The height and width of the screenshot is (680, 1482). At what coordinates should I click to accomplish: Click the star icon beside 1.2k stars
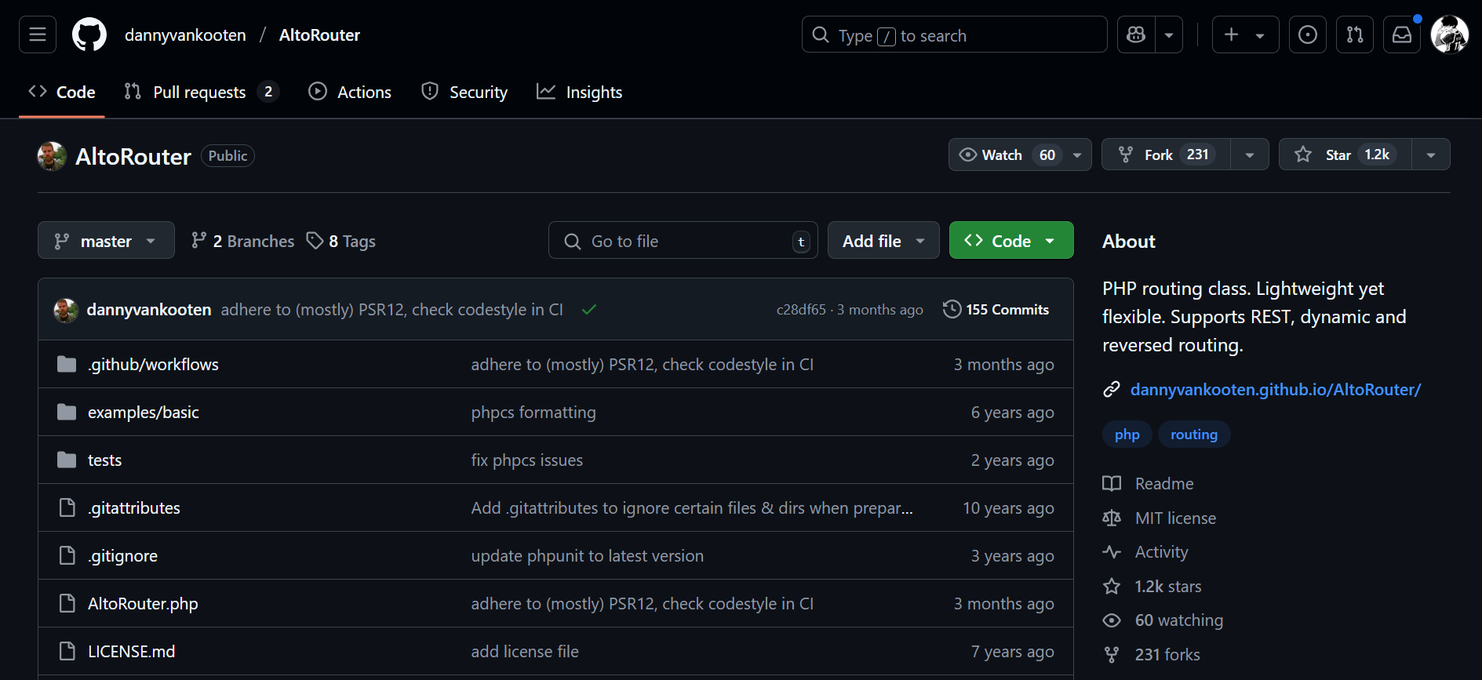pyautogui.click(x=1112, y=587)
